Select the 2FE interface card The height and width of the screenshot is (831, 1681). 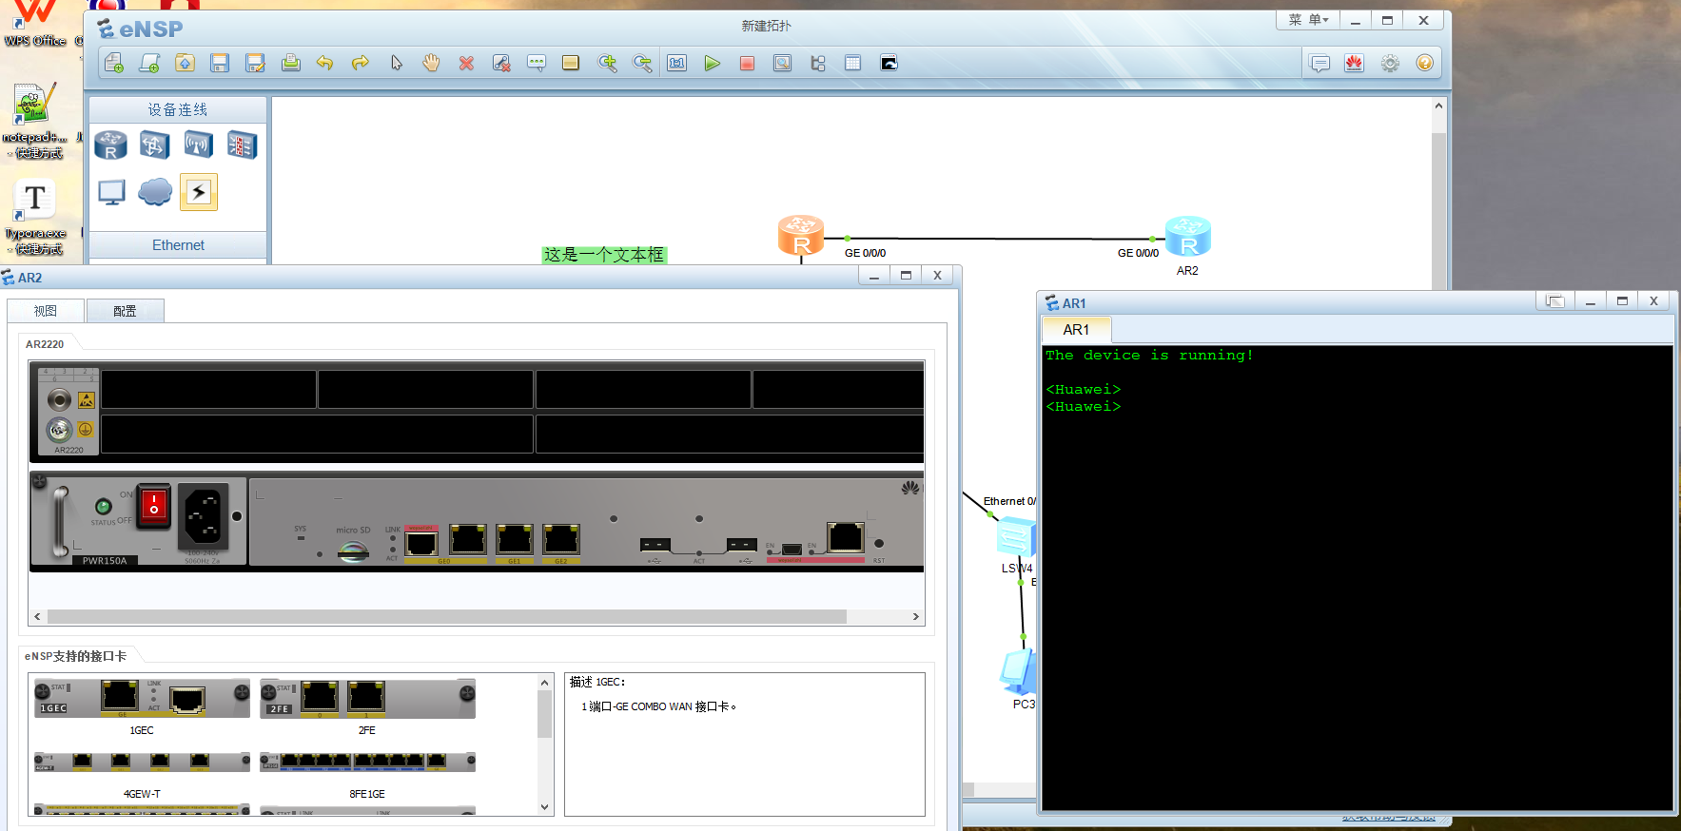click(x=367, y=699)
